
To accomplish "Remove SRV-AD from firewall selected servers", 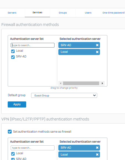I will tap(97, 45).
